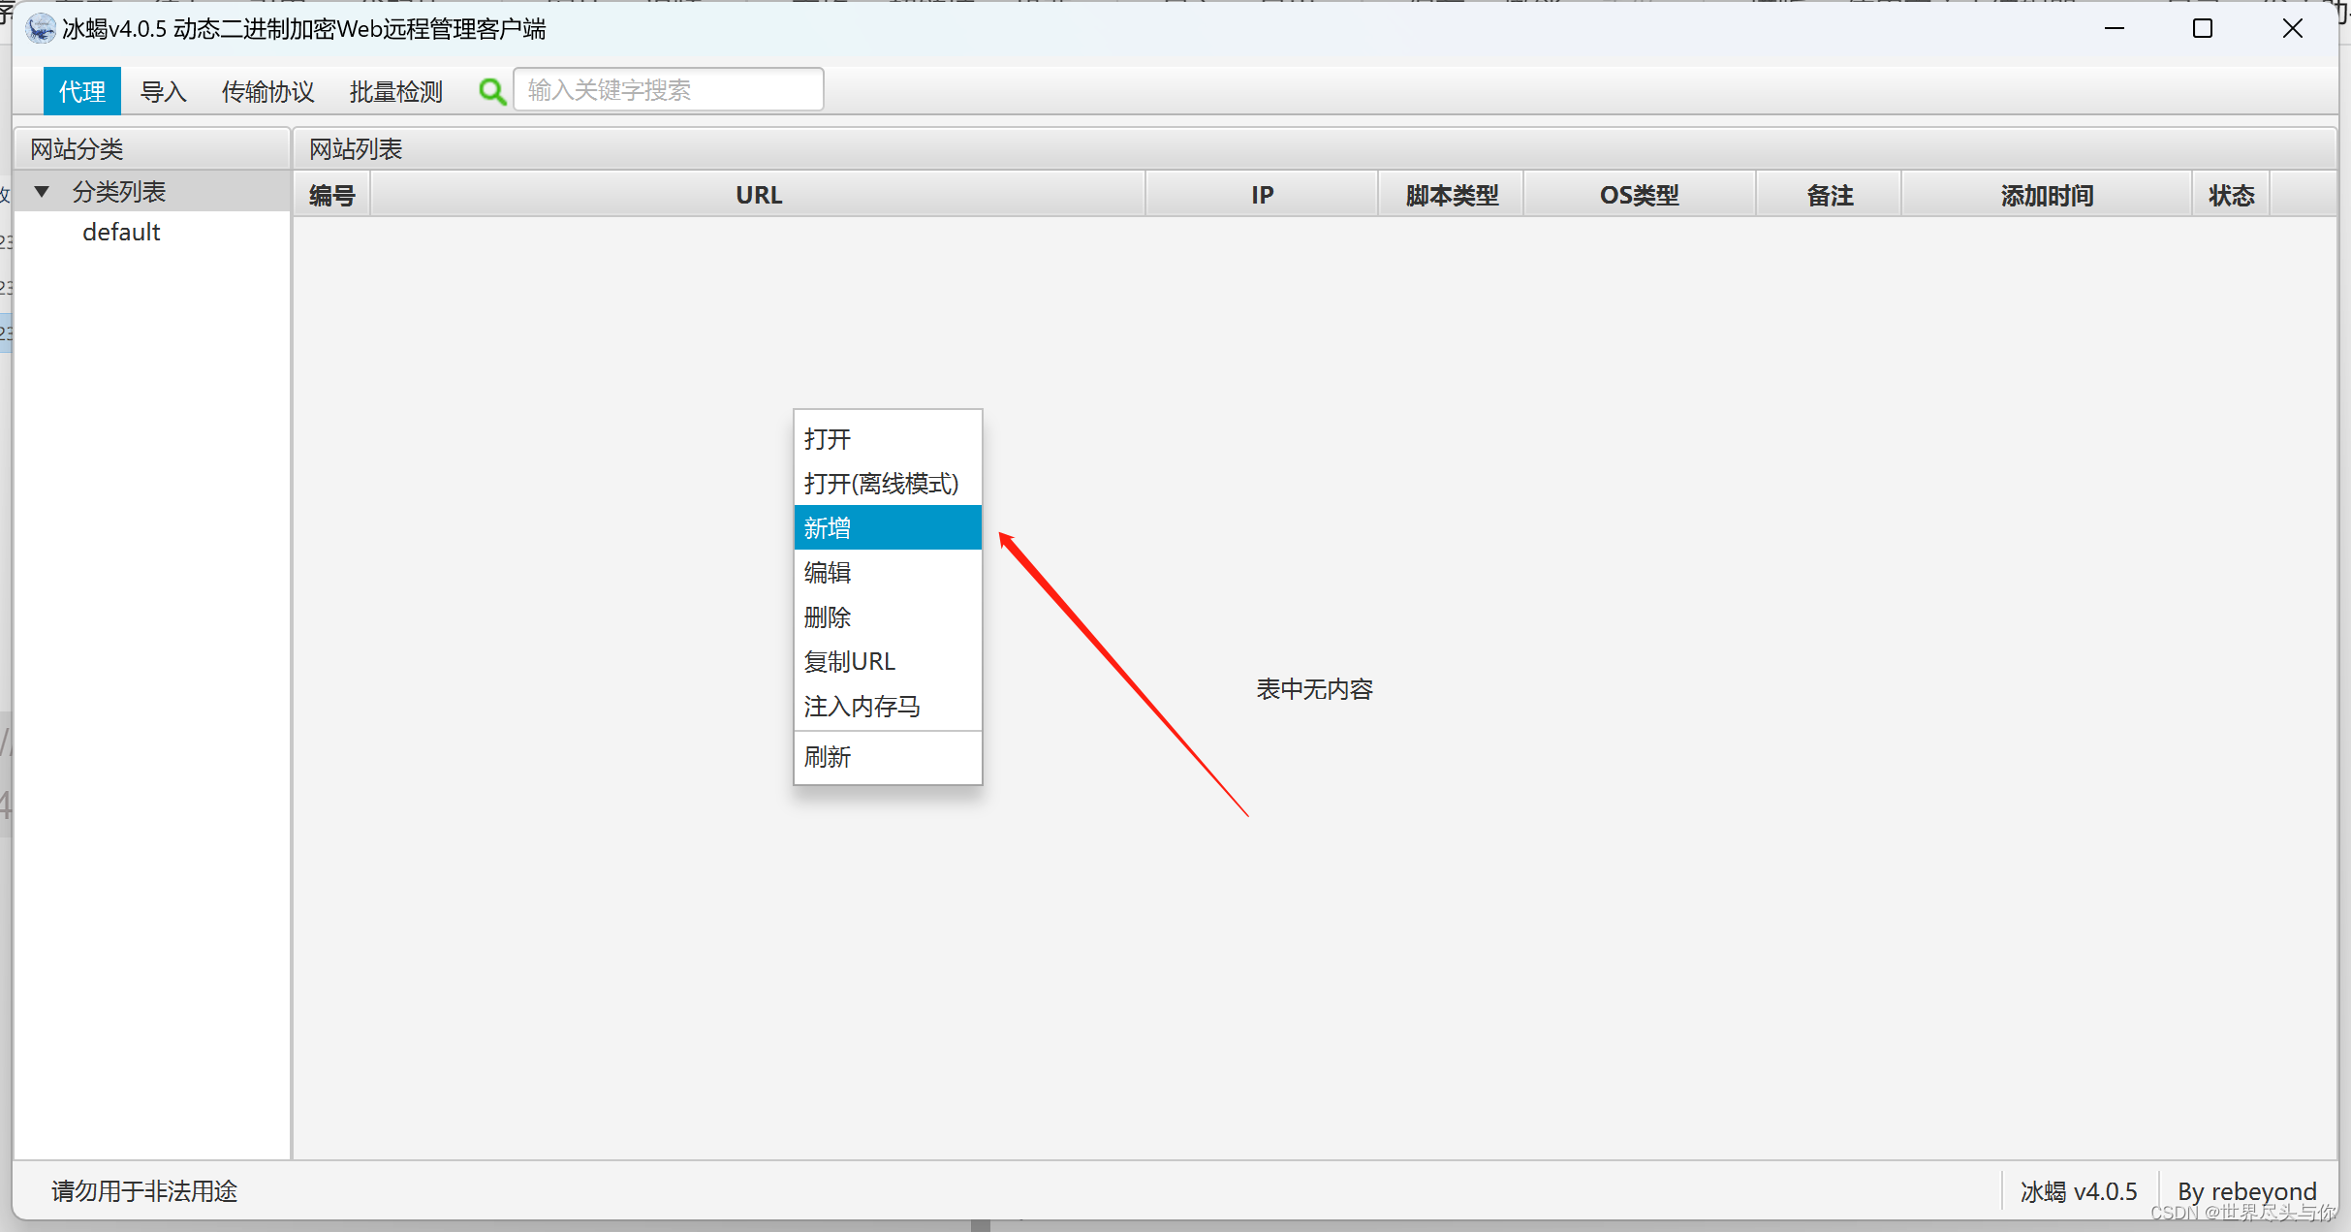
Task: Open 传输协议 toolbar item
Action: pos(268,91)
